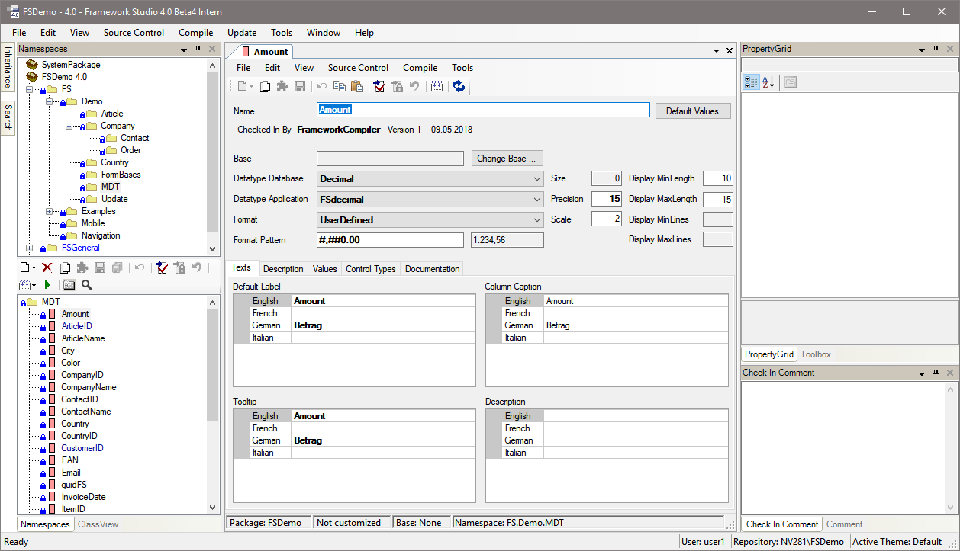This screenshot has width=960, height=551.
Task: Switch to the Toolbox tab
Action: (816, 354)
